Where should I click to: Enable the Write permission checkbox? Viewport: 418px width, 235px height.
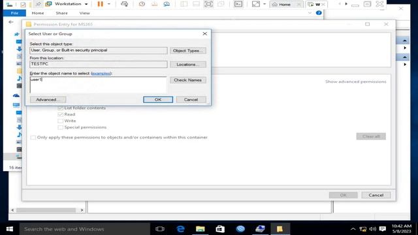(x=60, y=121)
